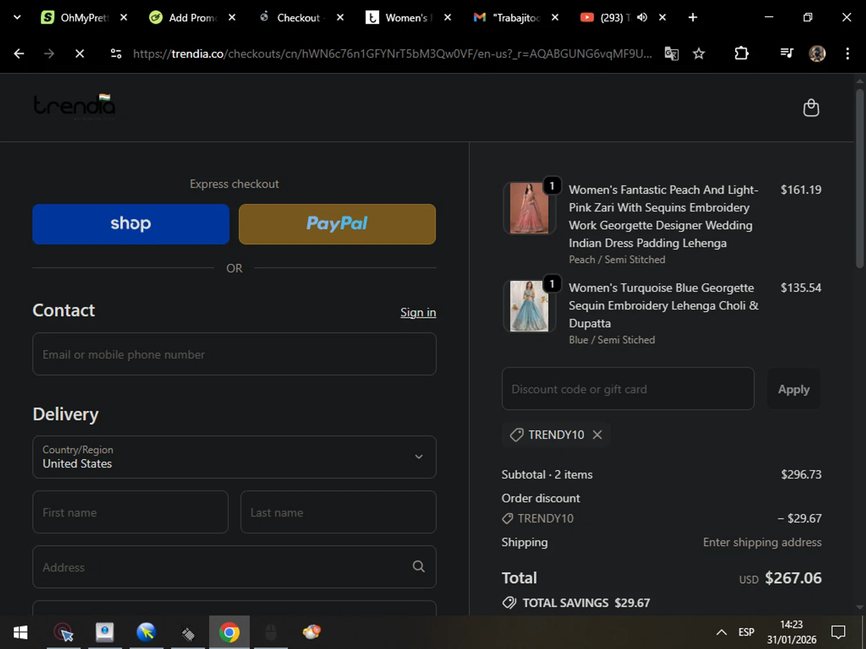Click the Turquoise Blue Lehenga thumbnail
The height and width of the screenshot is (649, 866).
point(529,306)
